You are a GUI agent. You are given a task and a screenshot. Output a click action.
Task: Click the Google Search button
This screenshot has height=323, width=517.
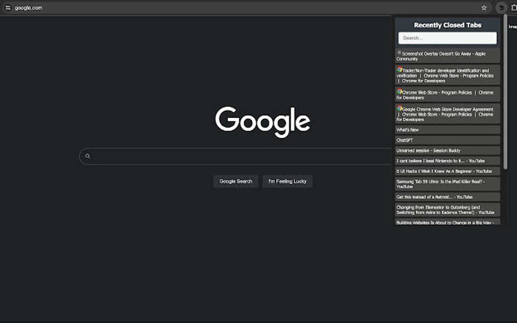click(x=236, y=181)
